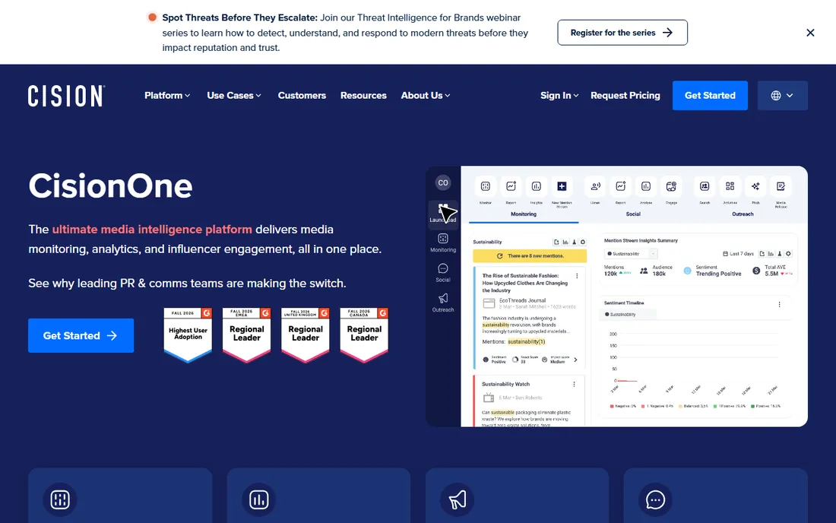The width and height of the screenshot is (836, 523).
Task: Click Register for the series
Action: [x=622, y=33]
